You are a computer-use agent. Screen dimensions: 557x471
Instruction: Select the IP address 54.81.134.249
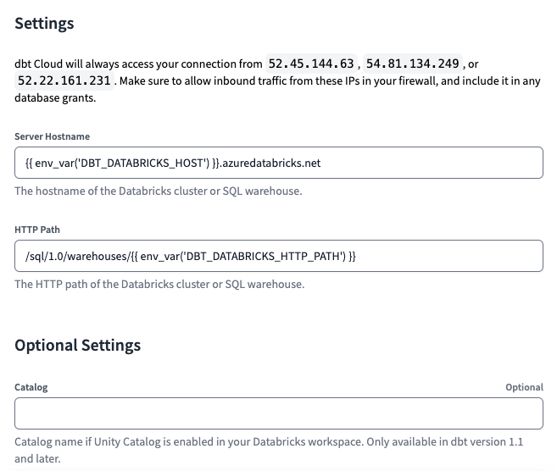pyautogui.click(x=412, y=64)
